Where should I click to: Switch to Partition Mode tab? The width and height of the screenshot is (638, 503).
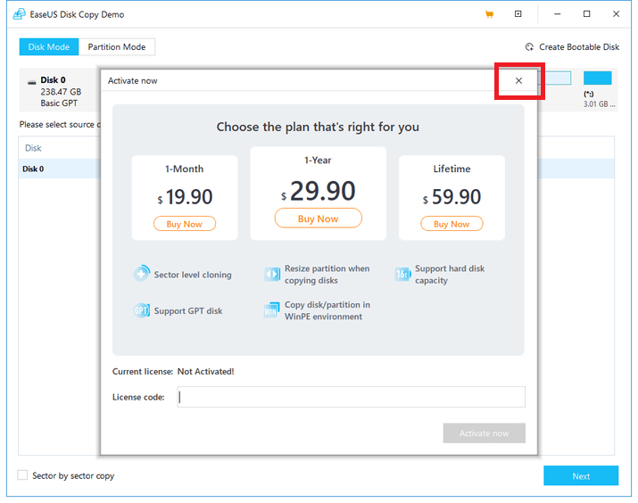point(117,47)
